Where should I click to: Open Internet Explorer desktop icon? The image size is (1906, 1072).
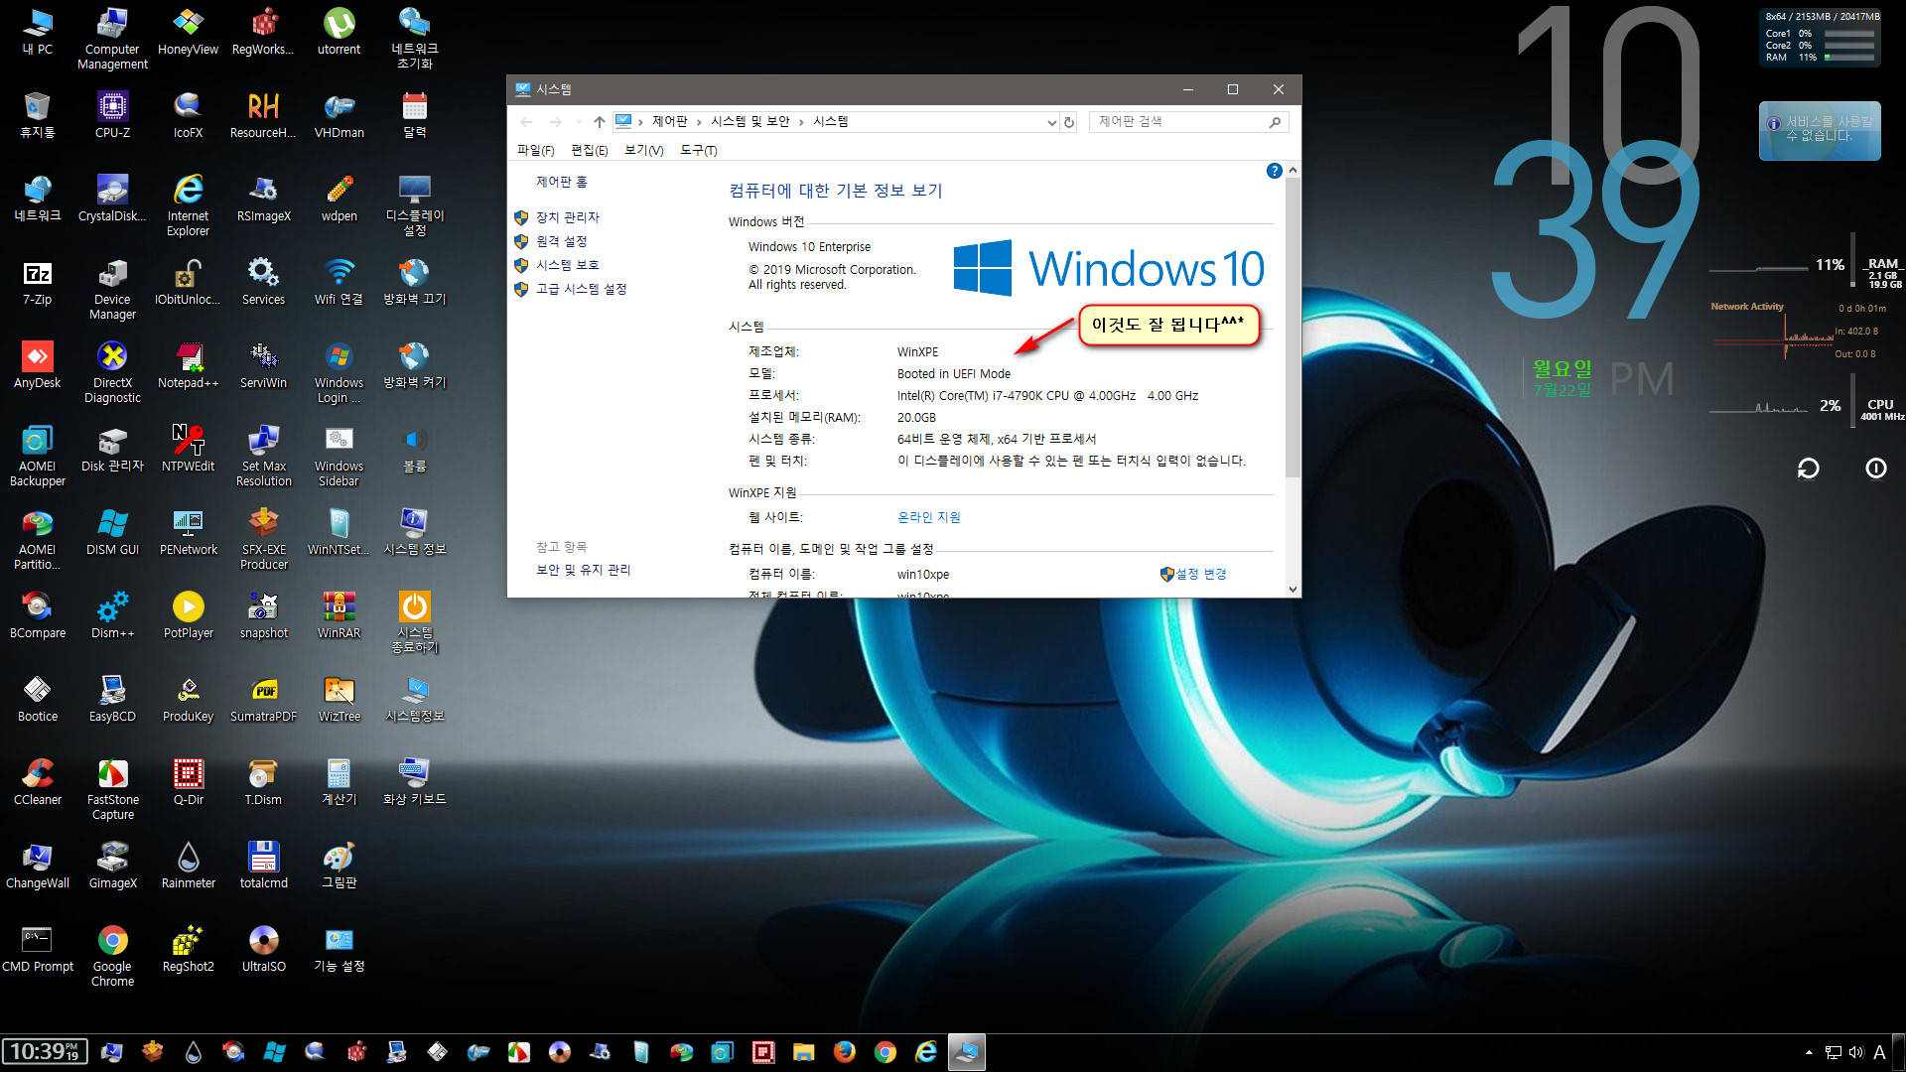coord(188,205)
